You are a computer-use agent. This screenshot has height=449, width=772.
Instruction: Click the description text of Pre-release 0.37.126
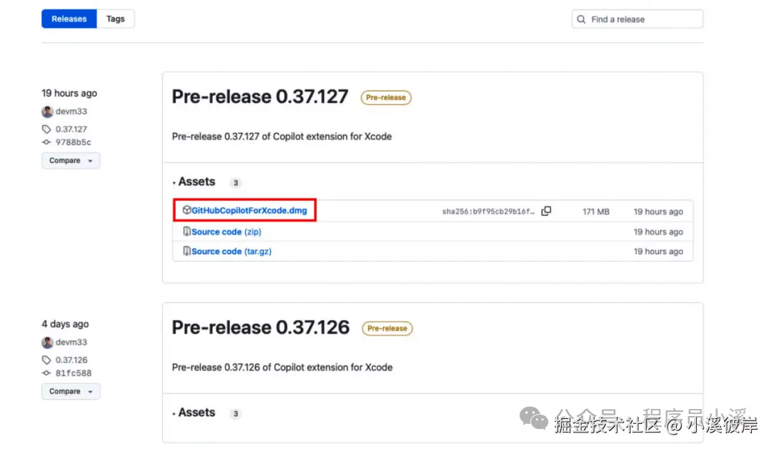point(282,367)
